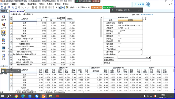Click the orange 补充定额大全 button
The height and width of the screenshot is (99, 175).
pos(97,7)
